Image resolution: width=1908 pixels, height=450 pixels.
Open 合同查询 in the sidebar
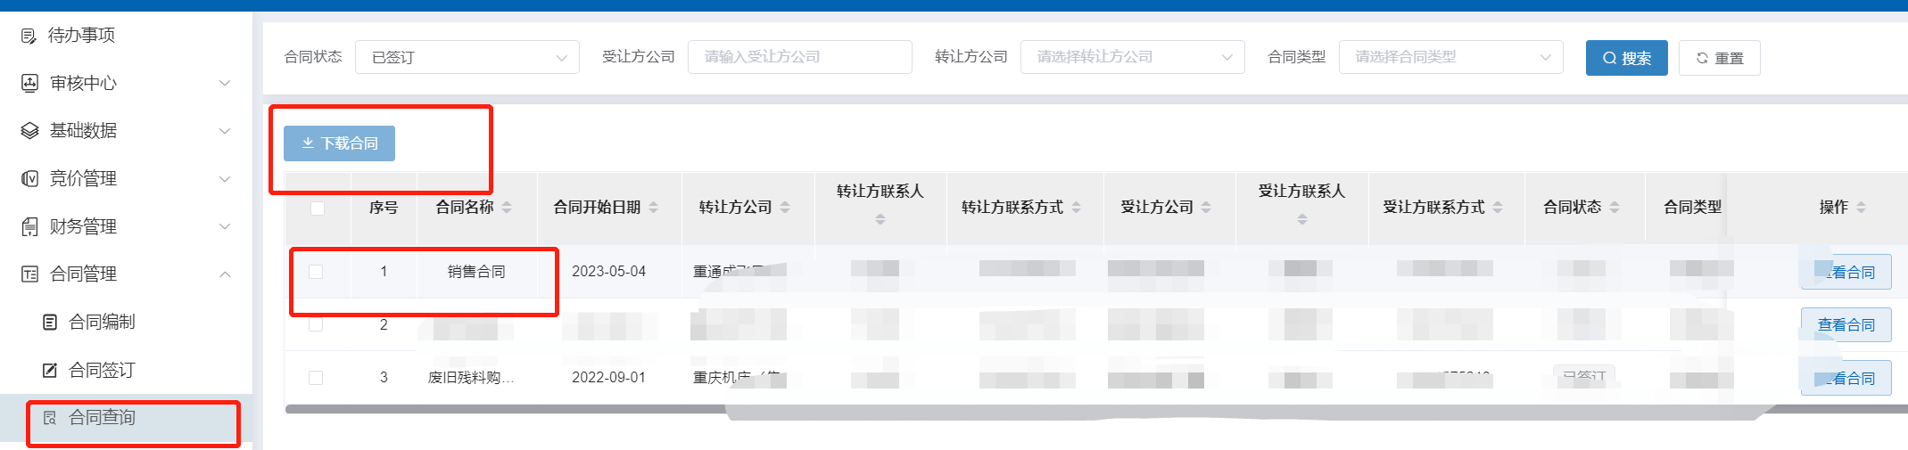(102, 418)
